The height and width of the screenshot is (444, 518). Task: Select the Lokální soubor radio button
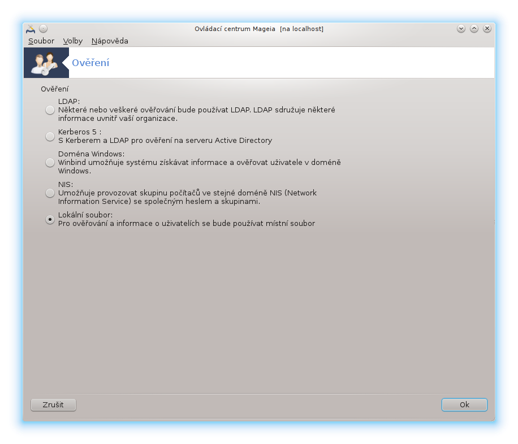(50, 219)
